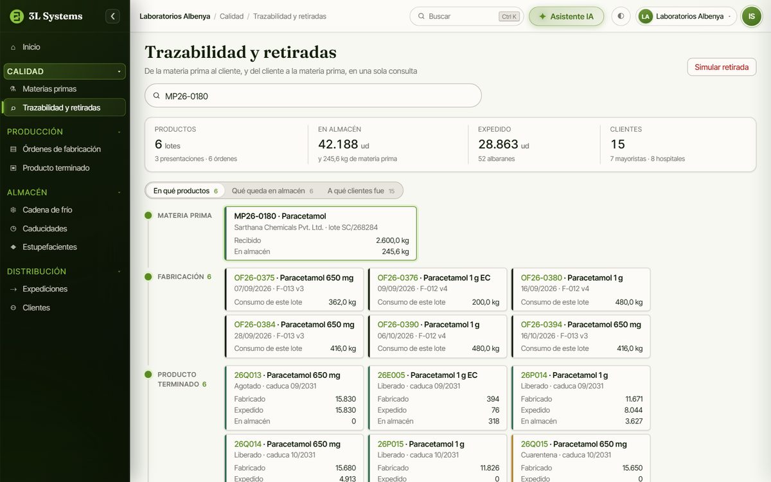
Task: Click the Órdenes de fabricación icon
Action: (x=13, y=149)
